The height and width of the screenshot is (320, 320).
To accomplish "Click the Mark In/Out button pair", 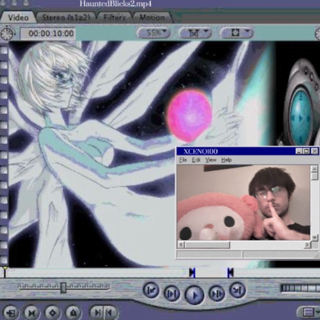I will pos(104,313).
